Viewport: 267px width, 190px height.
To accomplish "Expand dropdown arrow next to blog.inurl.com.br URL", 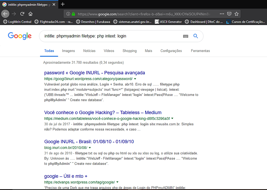I will (x=90, y=148).
